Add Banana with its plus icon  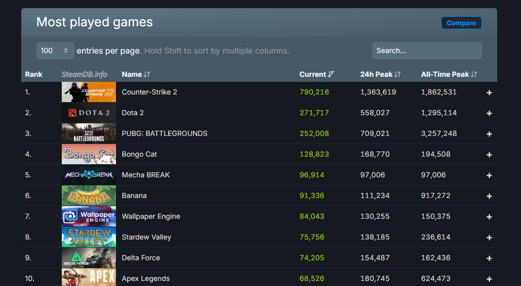489,196
